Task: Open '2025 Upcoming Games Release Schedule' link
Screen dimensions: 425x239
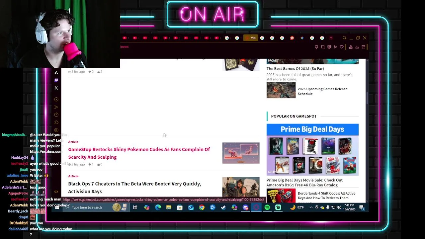Action: click(322, 91)
